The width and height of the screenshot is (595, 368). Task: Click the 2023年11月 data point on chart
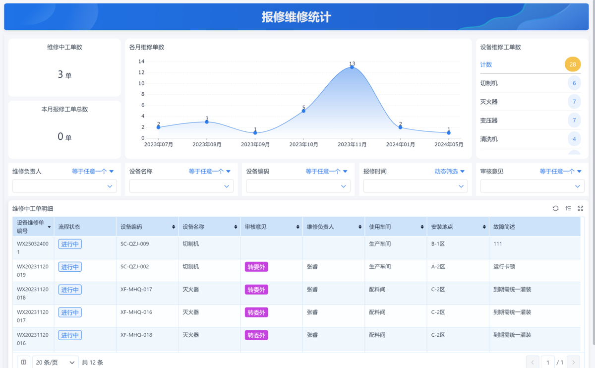click(x=352, y=67)
